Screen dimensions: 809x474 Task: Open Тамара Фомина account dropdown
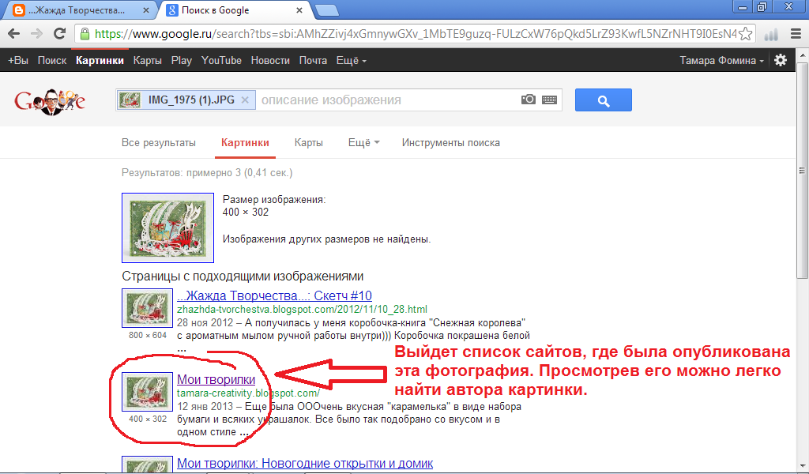(x=721, y=60)
